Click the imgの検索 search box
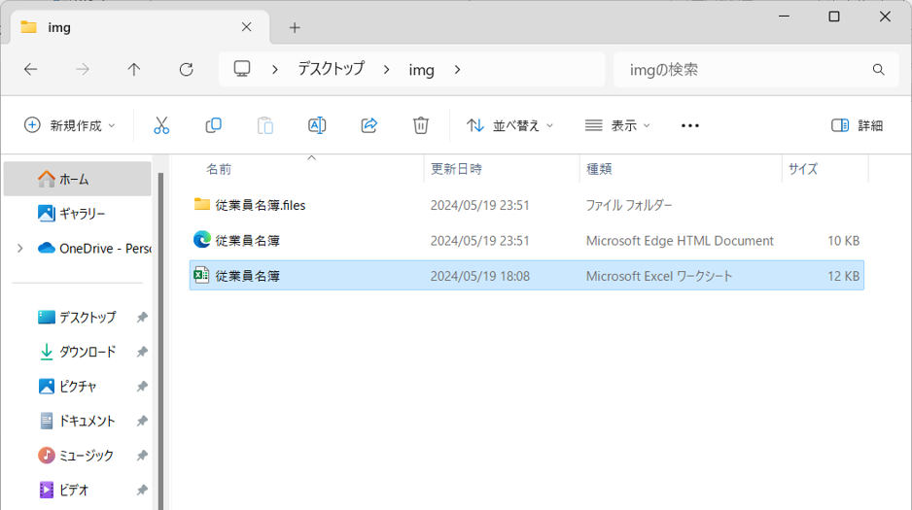Viewport: 912px width, 510px height. coord(739,69)
